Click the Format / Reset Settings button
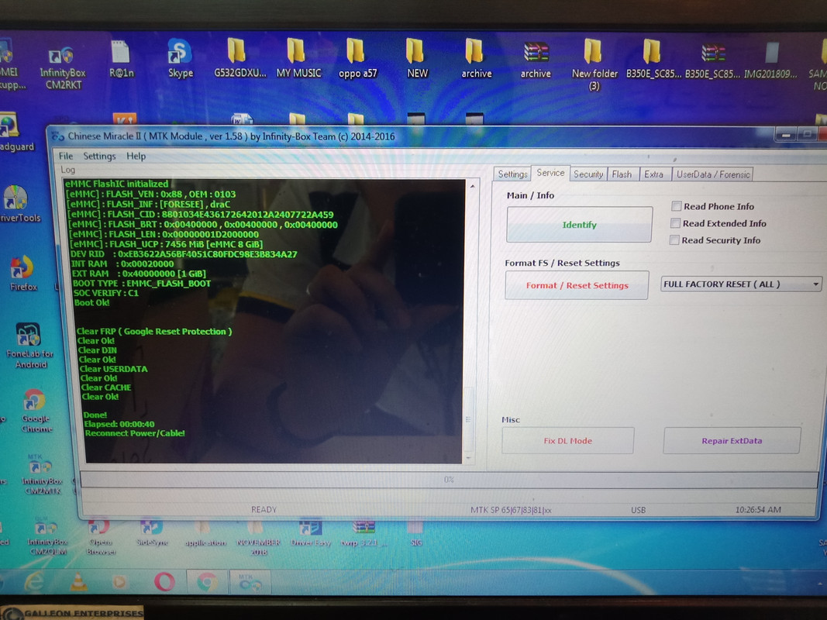Image resolution: width=827 pixels, height=620 pixels. point(577,285)
